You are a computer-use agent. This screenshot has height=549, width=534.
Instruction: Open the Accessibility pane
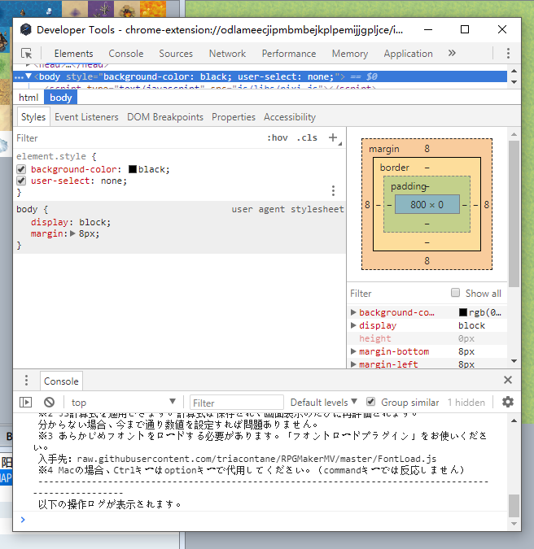[290, 117]
